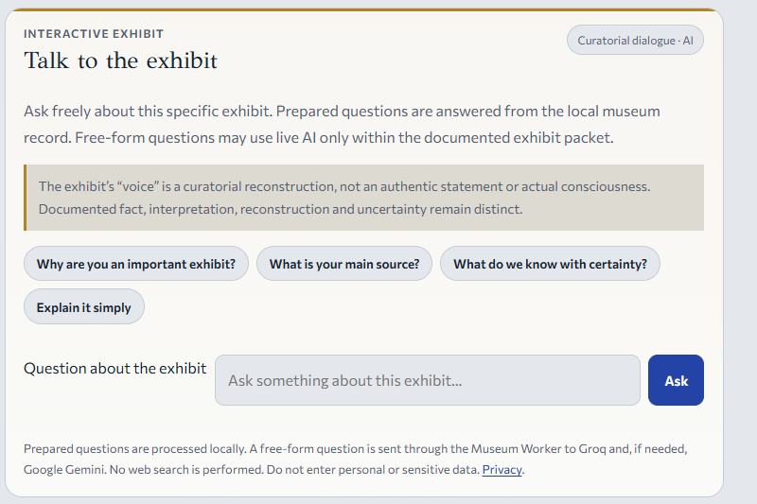The image size is (757, 504).
Task: Select the "Why are you an important exhibit?" question
Action: tap(136, 264)
